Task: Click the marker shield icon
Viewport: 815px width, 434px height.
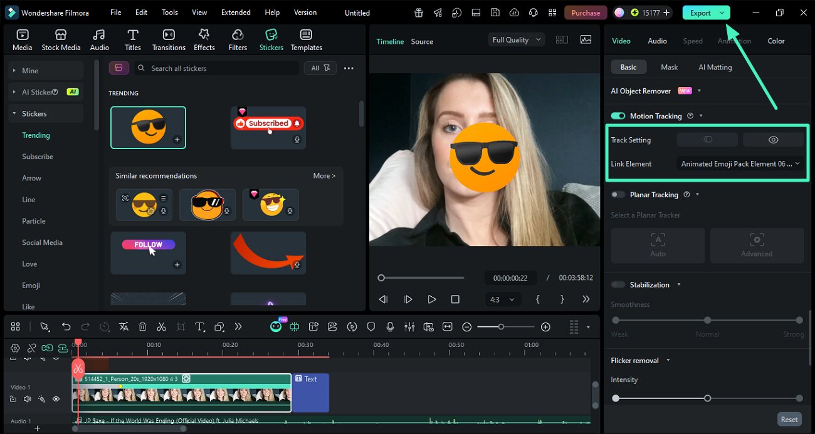Action: [371, 326]
